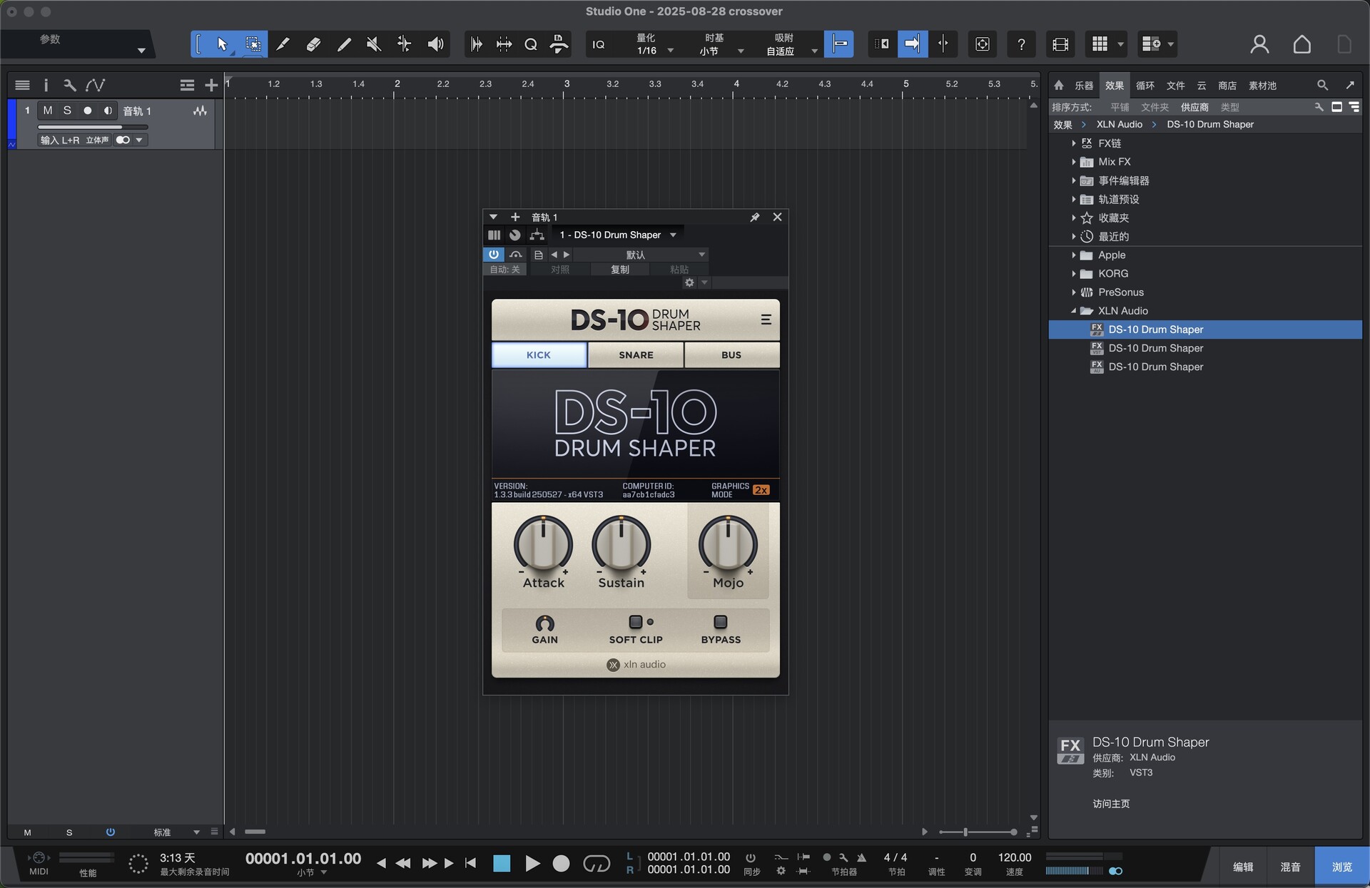Click the Attack knob in DS-10
The height and width of the screenshot is (888, 1370).
click(543, 544)
